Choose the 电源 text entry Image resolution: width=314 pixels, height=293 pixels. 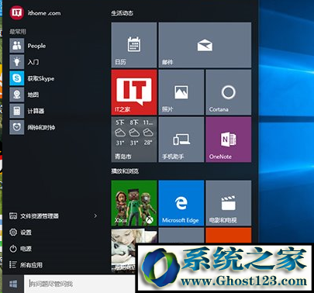26,249
